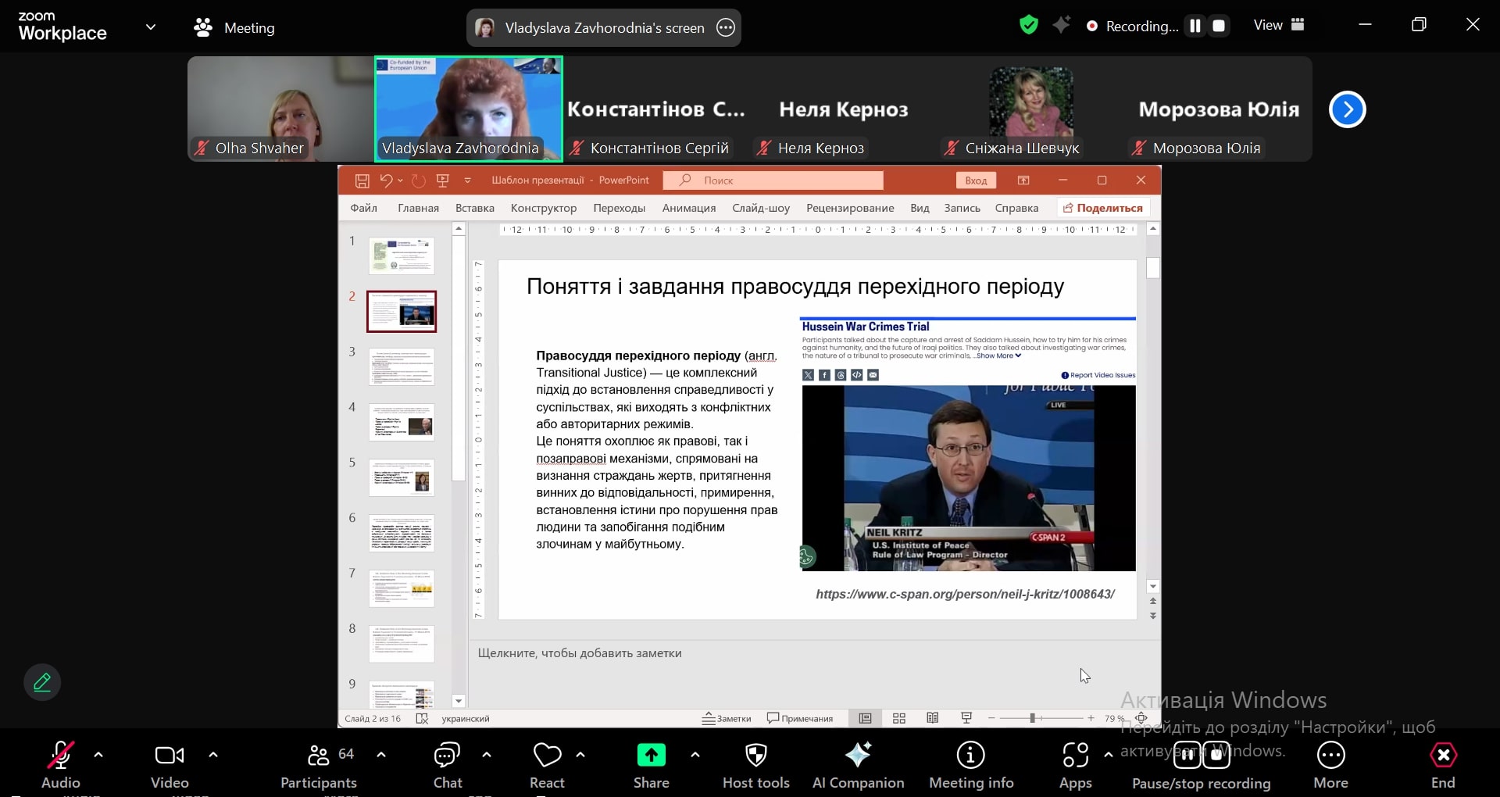
Task: Select slide 4 thumbnail
Action: (x=402, y=422)
